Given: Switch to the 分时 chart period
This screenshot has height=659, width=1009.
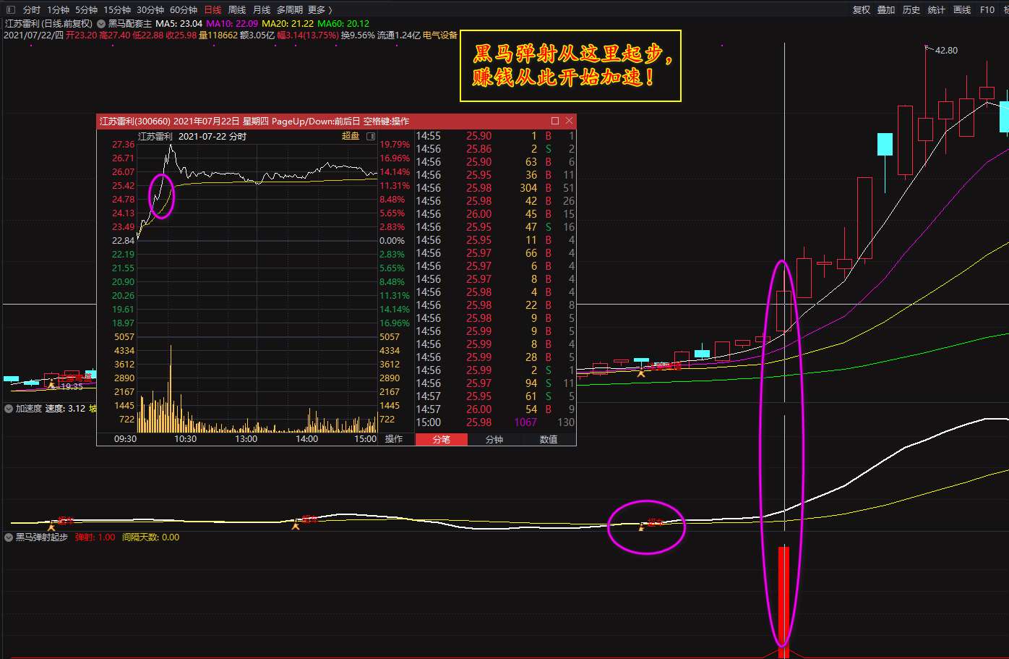Looking at the screenshot, I should 32,9.
